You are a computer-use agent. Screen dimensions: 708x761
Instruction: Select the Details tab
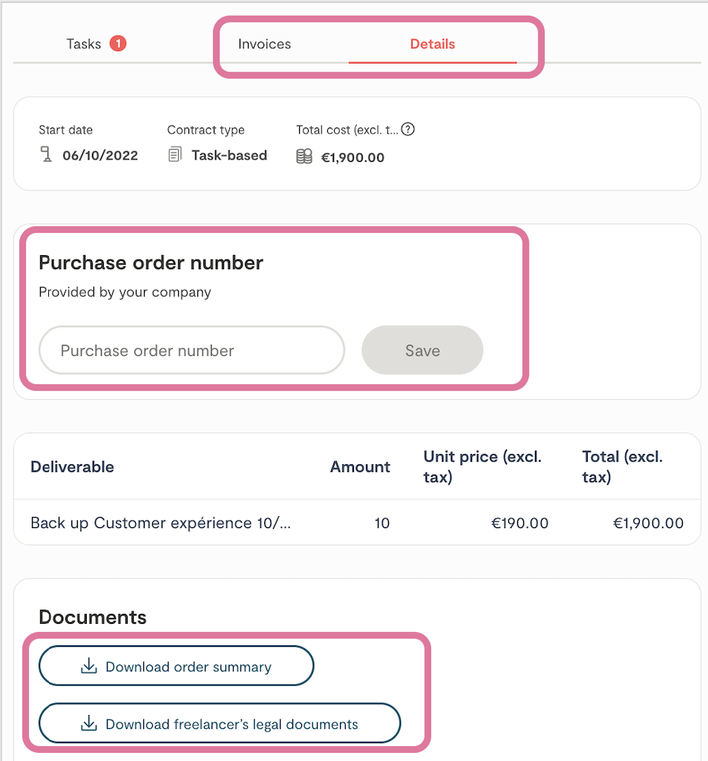click(x=432, y=44)
